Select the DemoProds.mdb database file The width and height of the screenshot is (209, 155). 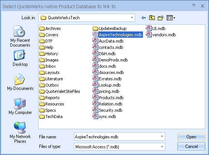(110, 60)
